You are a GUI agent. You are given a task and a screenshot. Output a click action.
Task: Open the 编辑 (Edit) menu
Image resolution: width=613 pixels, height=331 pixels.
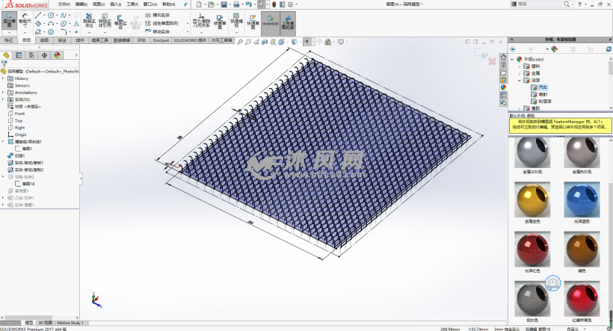click(x=81, y=4)
